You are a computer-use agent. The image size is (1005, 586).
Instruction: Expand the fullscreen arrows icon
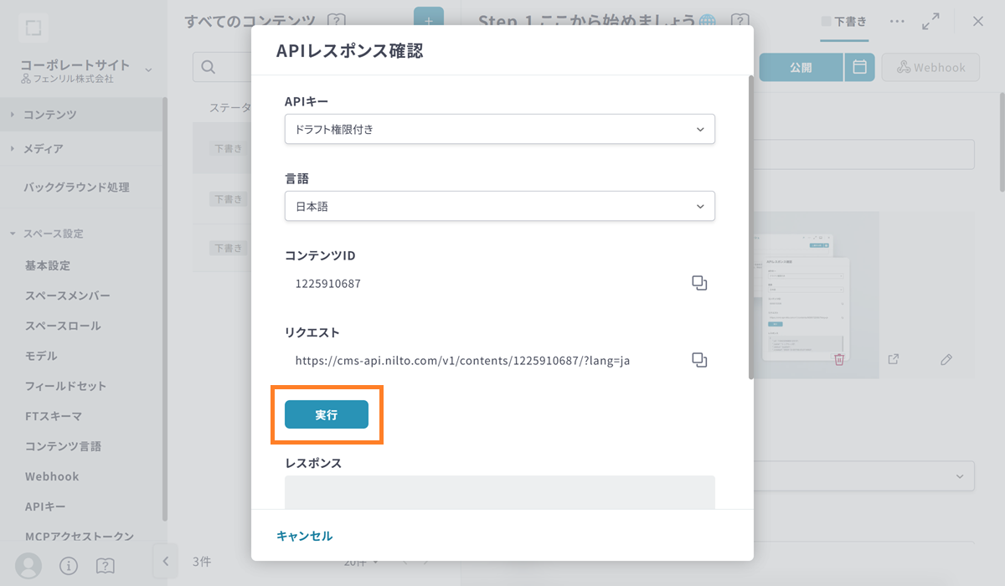930,22
